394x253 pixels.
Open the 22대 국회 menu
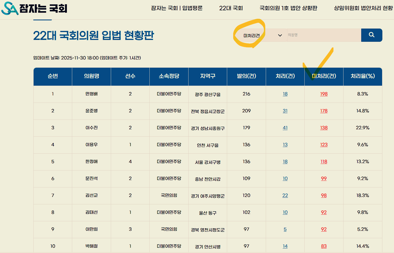(231, 8)
